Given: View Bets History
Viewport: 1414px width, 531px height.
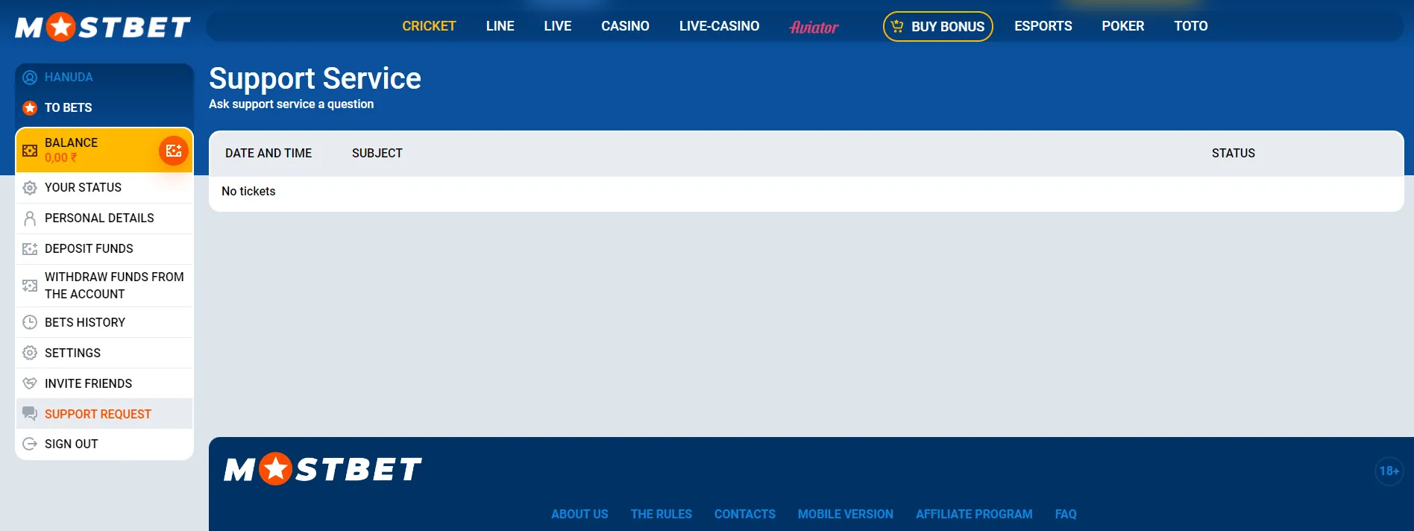Looking at the screenshot, I should point(104,322).
